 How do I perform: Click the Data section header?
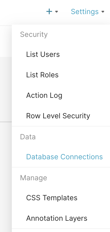[x=28, y=137]
